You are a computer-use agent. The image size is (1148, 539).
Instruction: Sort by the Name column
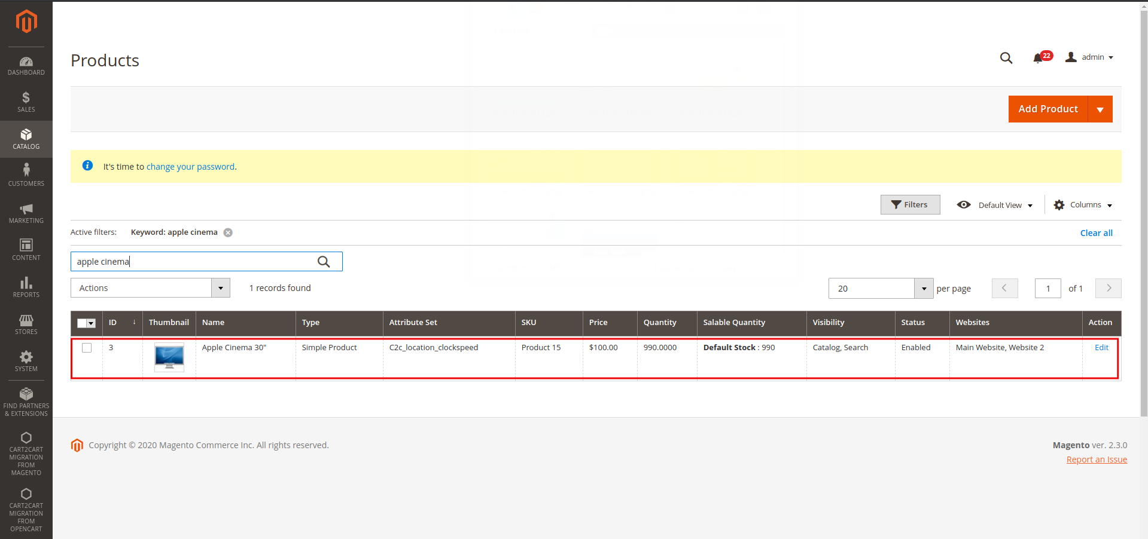point(245,323)
